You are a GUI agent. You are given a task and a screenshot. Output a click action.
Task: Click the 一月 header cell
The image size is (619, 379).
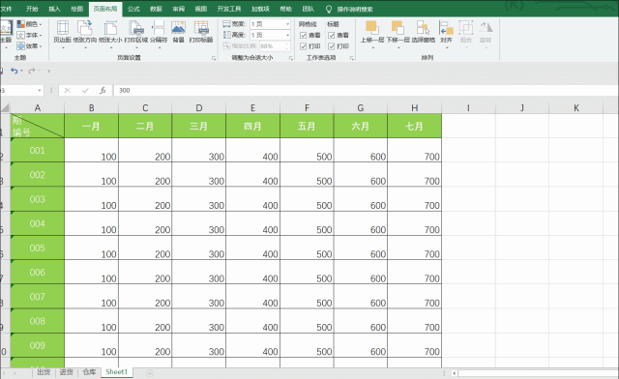[91, 126]
